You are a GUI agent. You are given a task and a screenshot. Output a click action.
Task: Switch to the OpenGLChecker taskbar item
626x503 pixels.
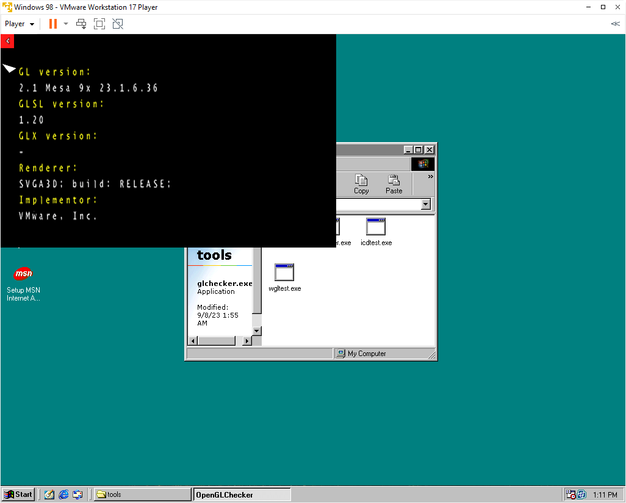tap(241, 494)
